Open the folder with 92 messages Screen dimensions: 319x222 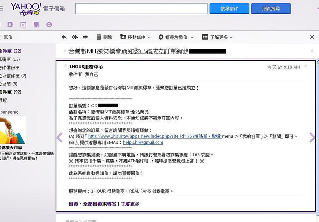click(x=11, y=92)
